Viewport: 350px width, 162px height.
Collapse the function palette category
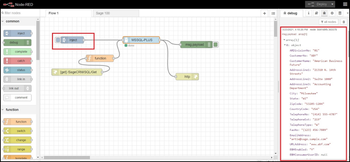coord(3,110)
